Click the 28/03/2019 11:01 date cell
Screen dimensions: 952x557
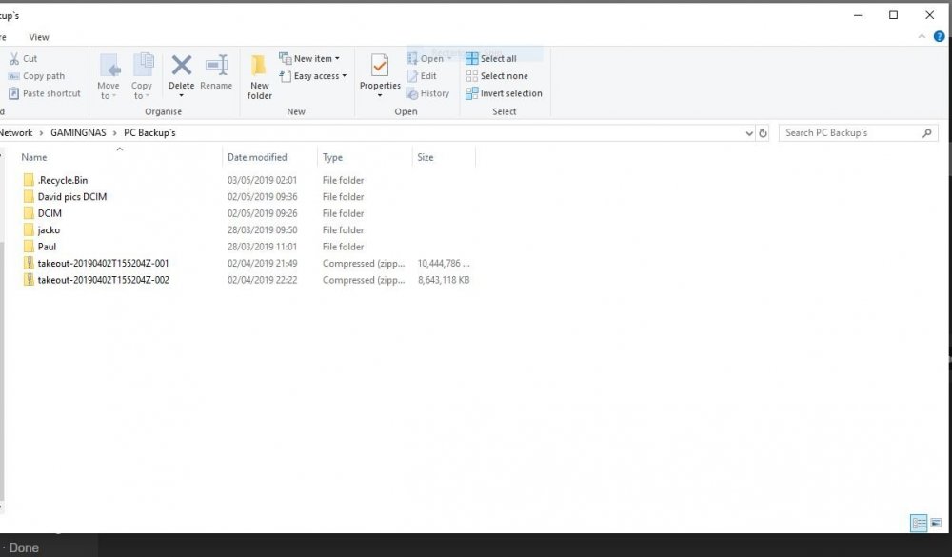263,247
